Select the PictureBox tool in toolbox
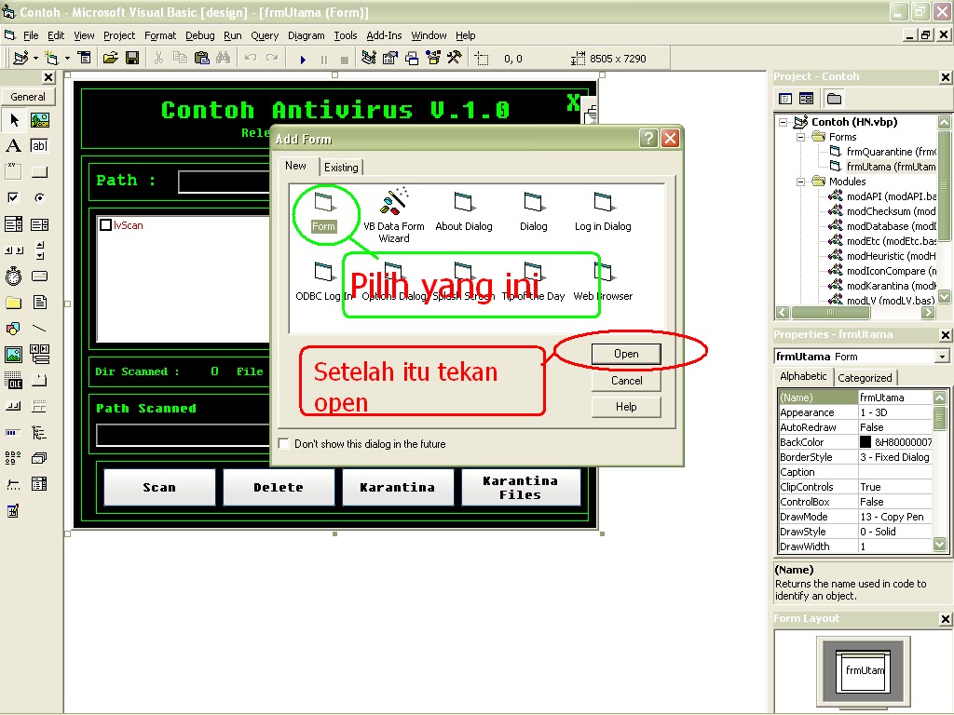Screen dimensions: 954x715 [39, 120]
